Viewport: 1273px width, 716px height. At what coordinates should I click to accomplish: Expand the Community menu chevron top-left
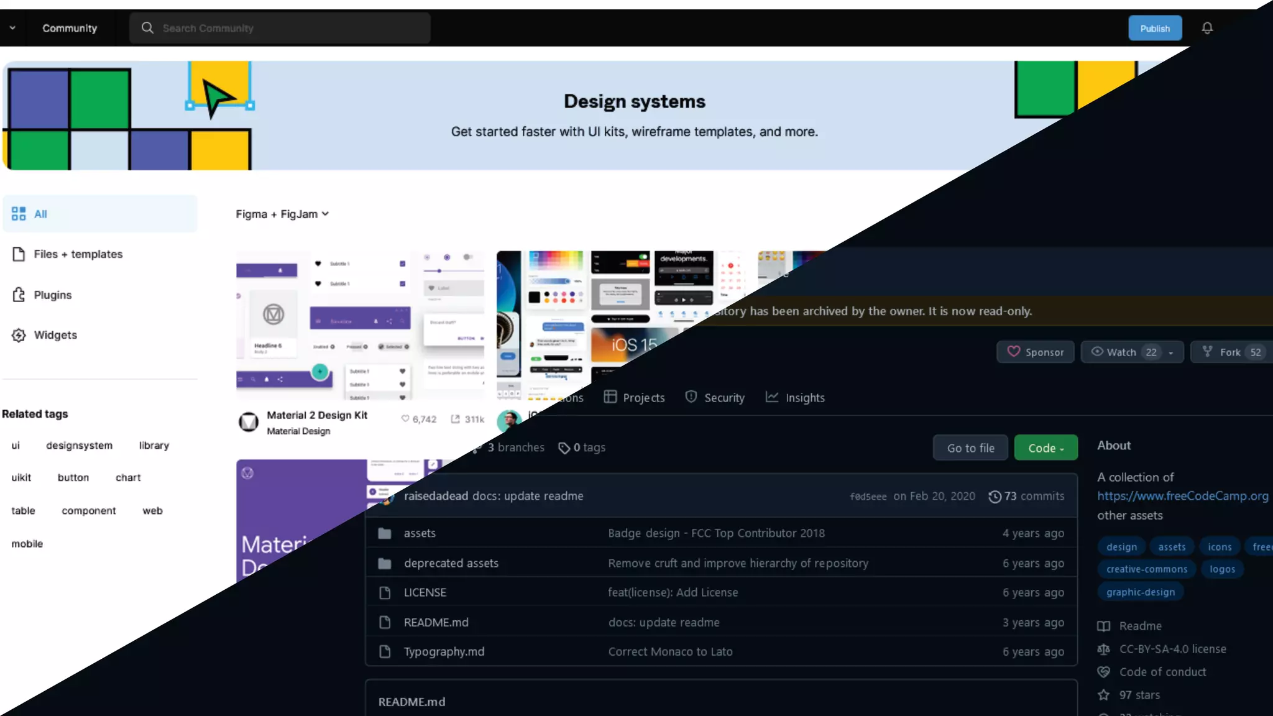[x=12, y=28]
